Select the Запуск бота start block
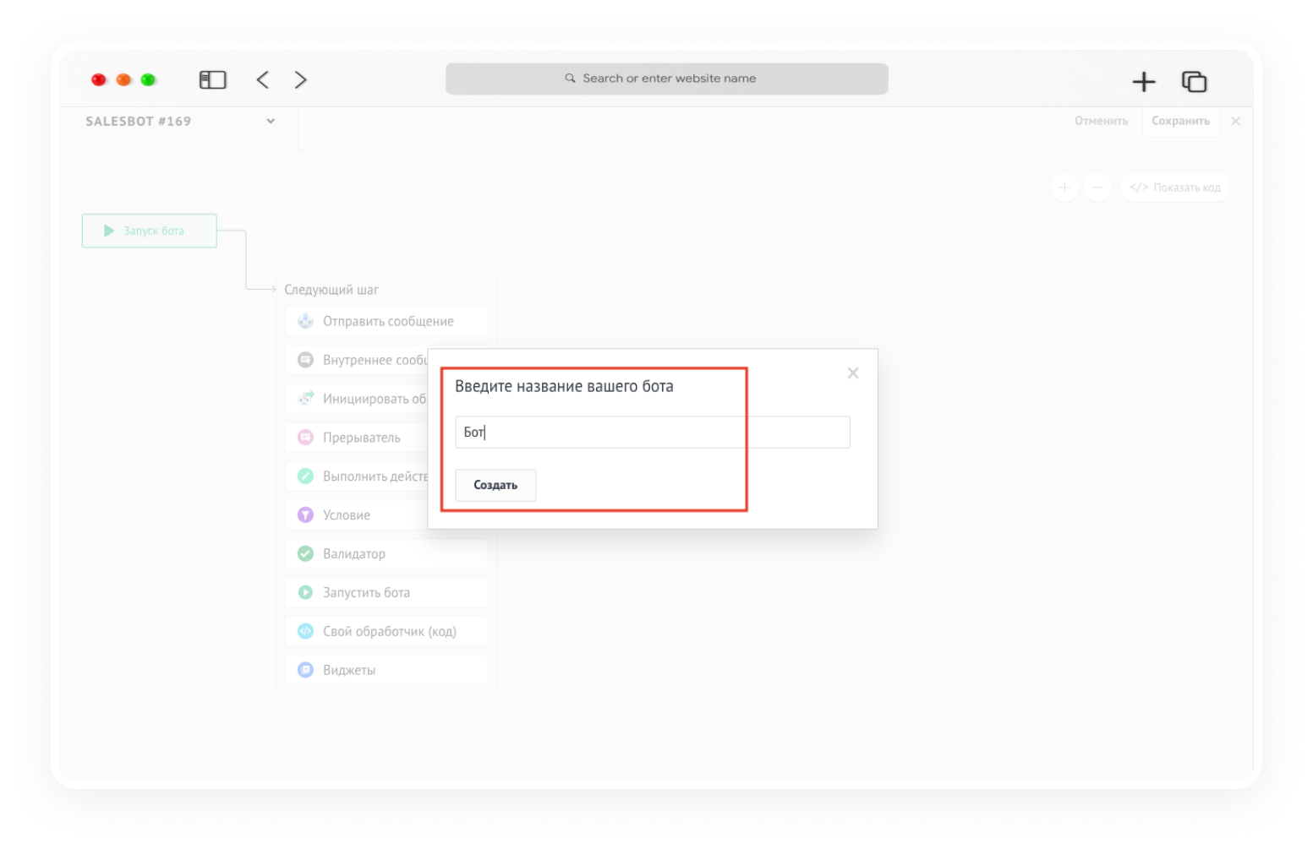Image resolution: width=1313 pixels, height=849 pixels. pos(150,231)
